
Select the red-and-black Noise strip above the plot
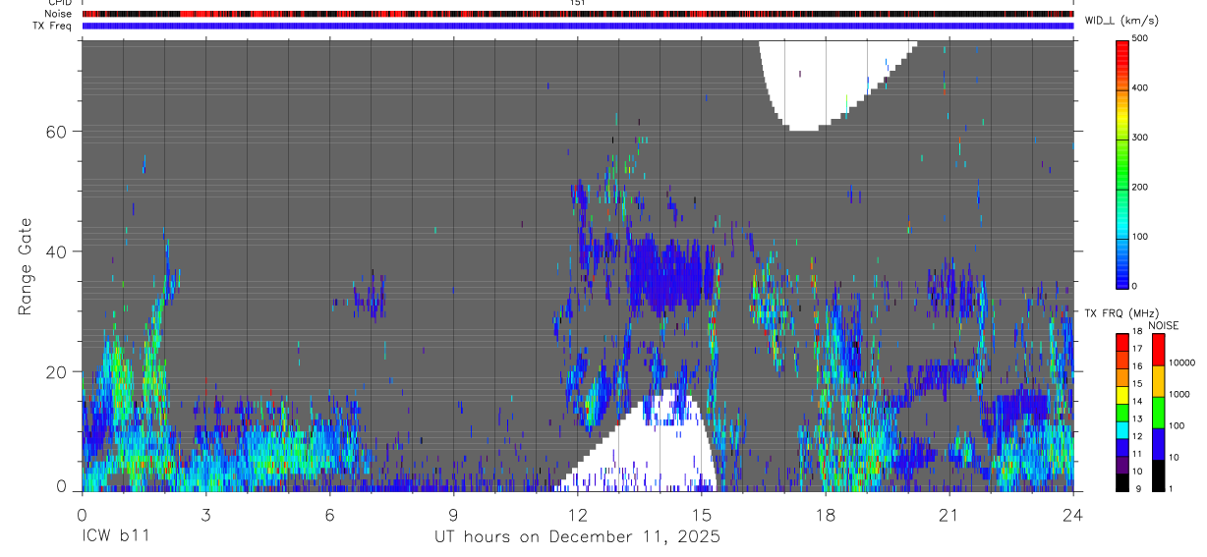pos(578,14)
